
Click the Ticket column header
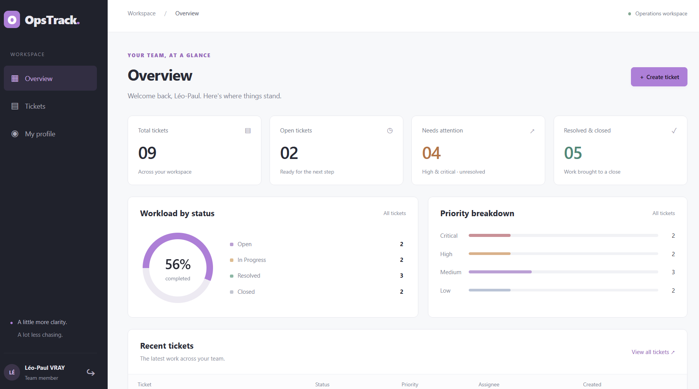(145, 384)
